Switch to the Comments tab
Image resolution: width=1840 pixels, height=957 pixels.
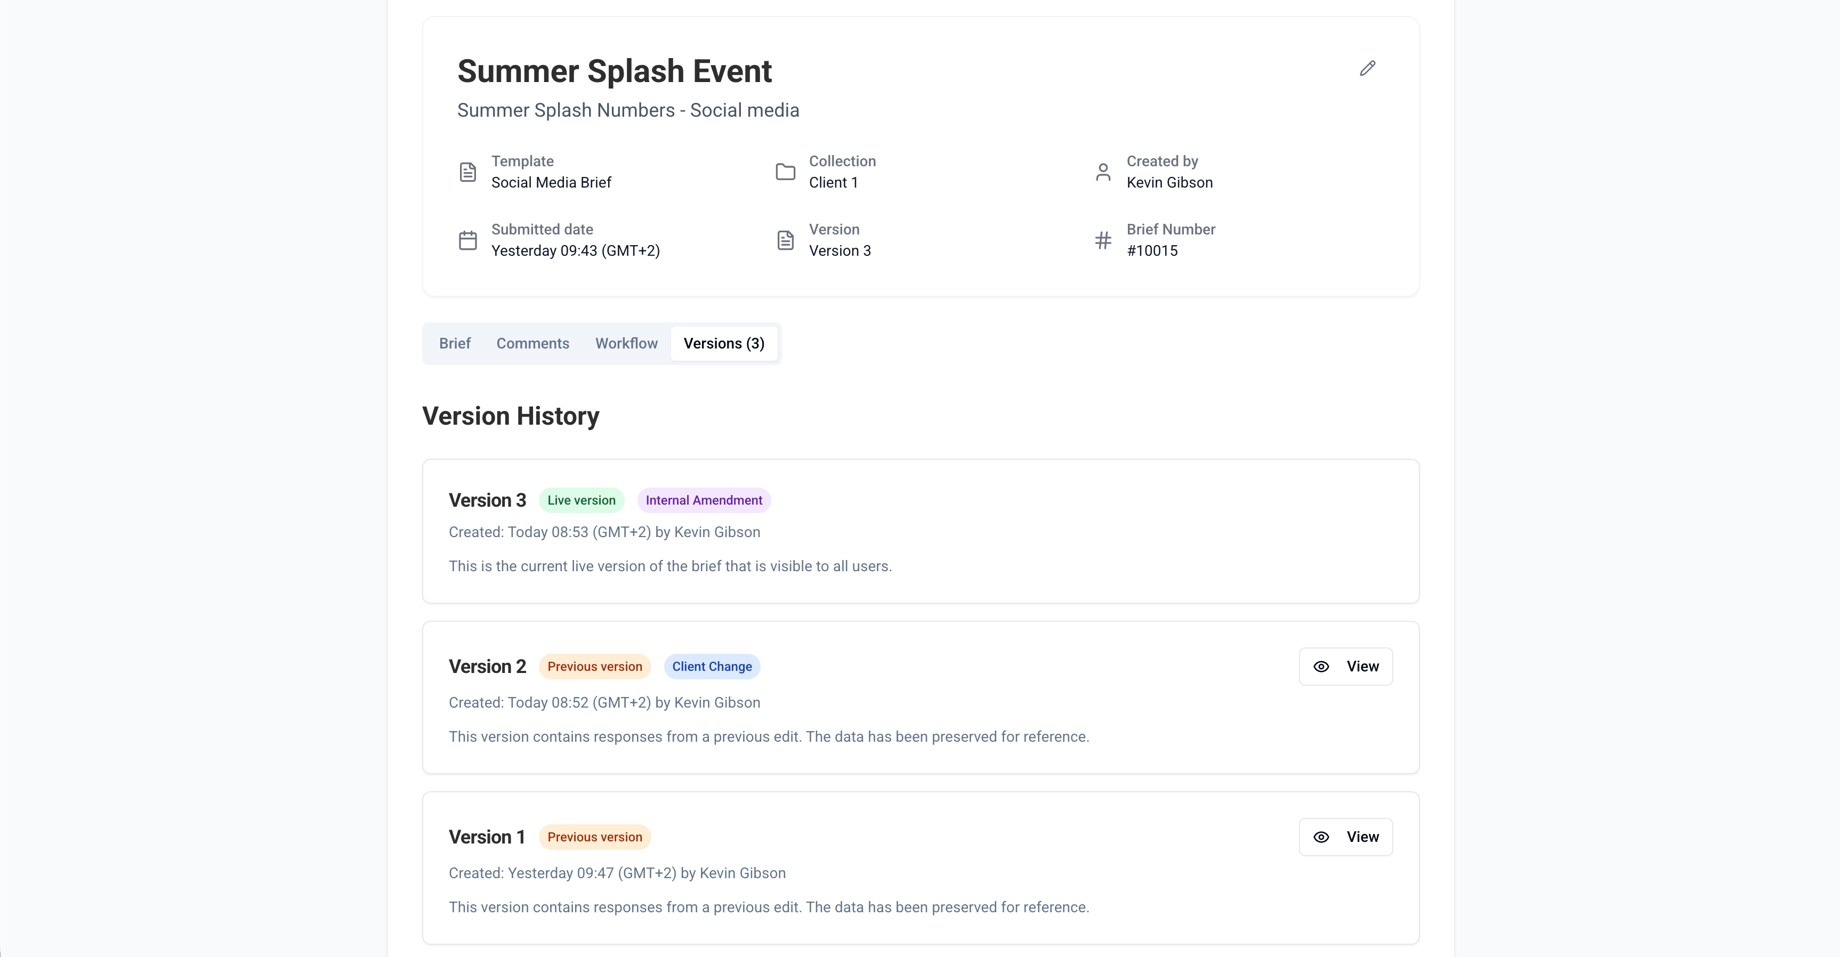point(532,344)
